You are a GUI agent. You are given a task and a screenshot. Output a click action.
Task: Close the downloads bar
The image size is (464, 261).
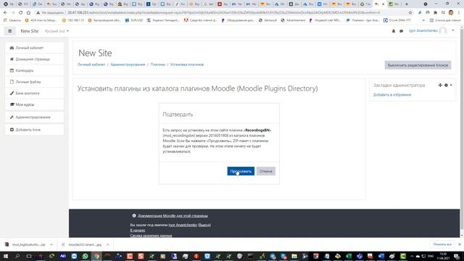click(x=459, y=244)
